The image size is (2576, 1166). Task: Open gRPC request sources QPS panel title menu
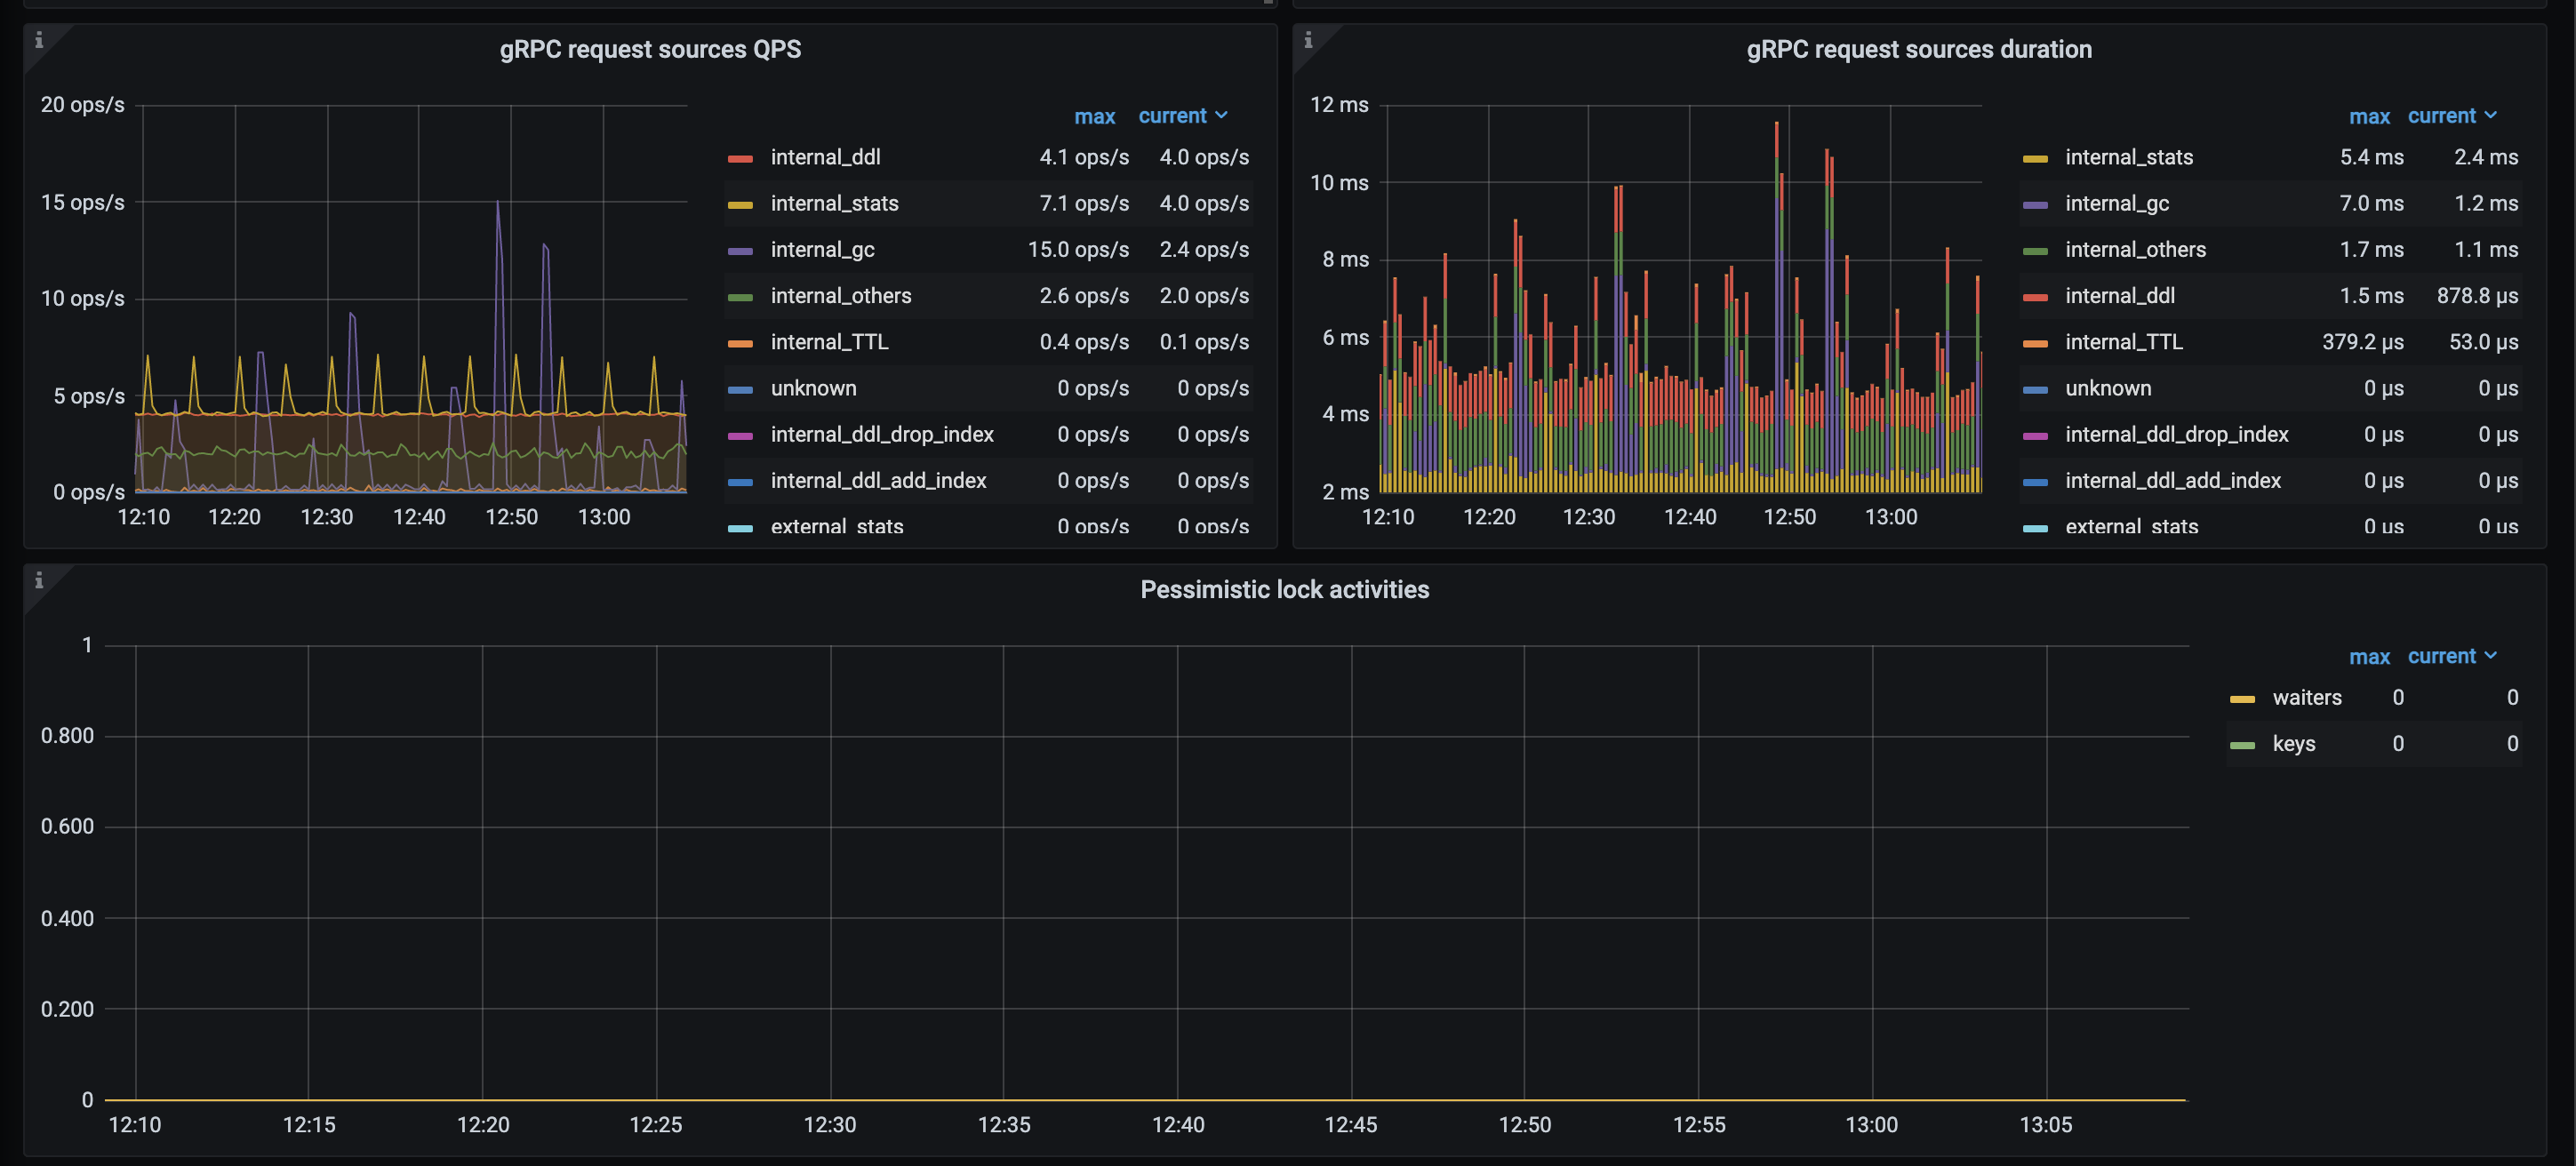coord(650,48)
